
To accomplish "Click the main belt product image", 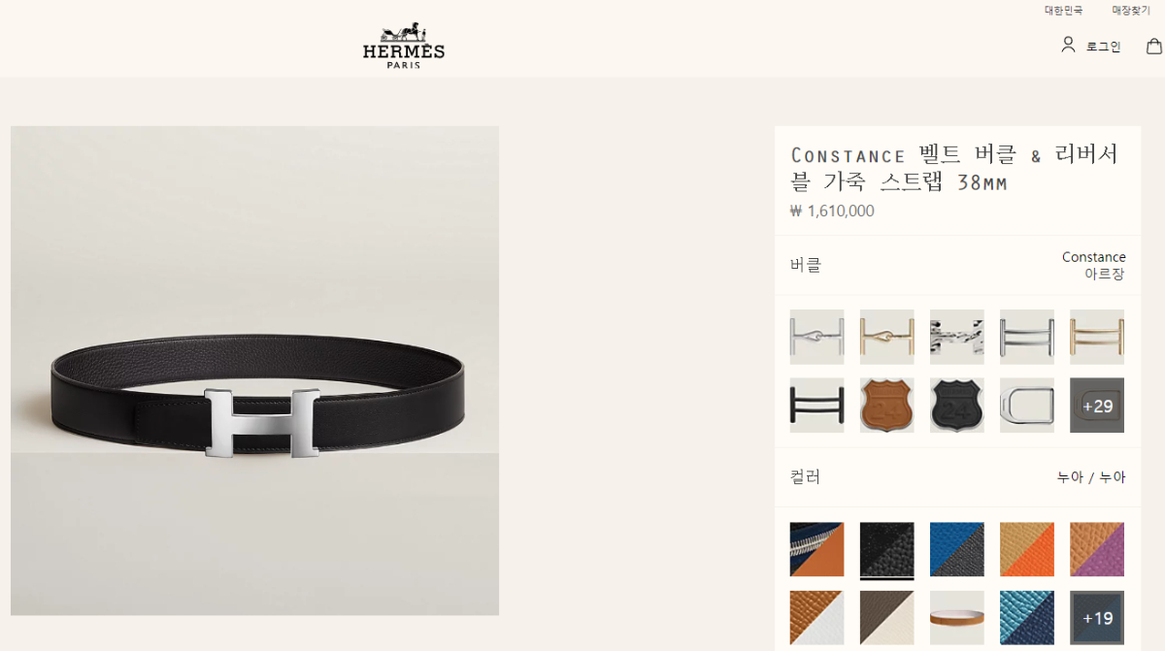I will click(254, 371).
